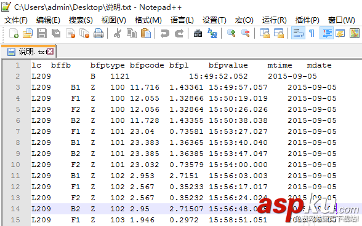Click the header text 'bfpcode'
This screenshot has width=362, height=226.
147,66
